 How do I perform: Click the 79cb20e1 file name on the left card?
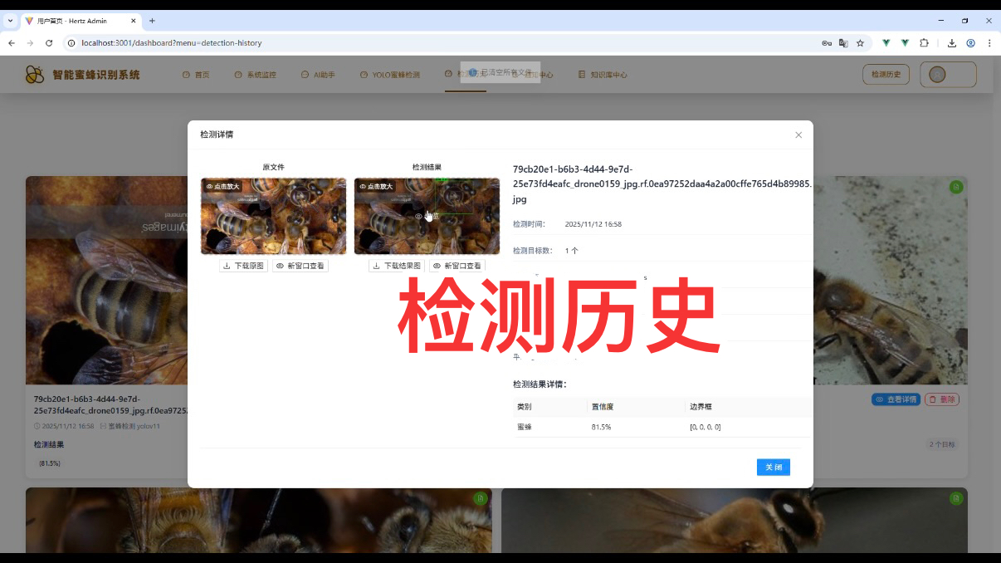coord(110,404)
